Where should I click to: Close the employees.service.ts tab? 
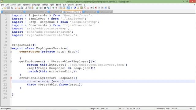[81, 12]
